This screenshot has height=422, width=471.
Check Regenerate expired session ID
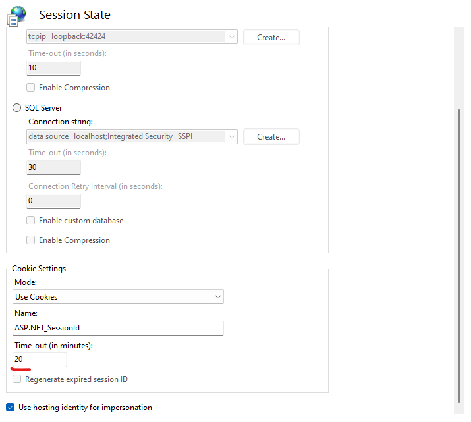[x=17, y=379]
